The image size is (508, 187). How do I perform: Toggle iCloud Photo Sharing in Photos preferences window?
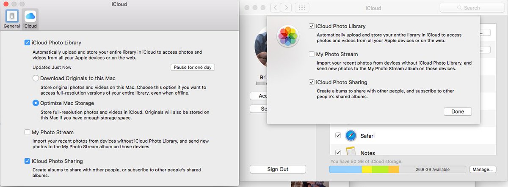28,161
